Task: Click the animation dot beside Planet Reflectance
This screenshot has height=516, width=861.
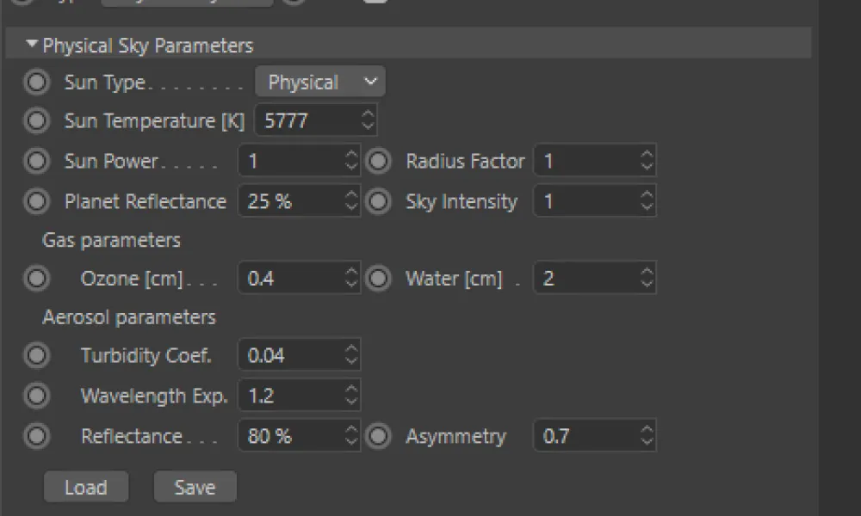Action: [x=36, y=201]
